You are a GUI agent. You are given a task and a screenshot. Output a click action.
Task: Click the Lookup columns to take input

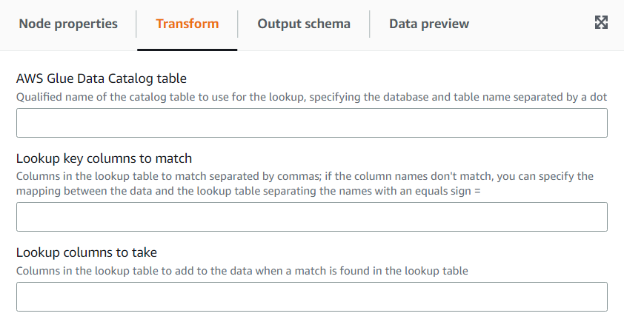(x=312, y=297)
